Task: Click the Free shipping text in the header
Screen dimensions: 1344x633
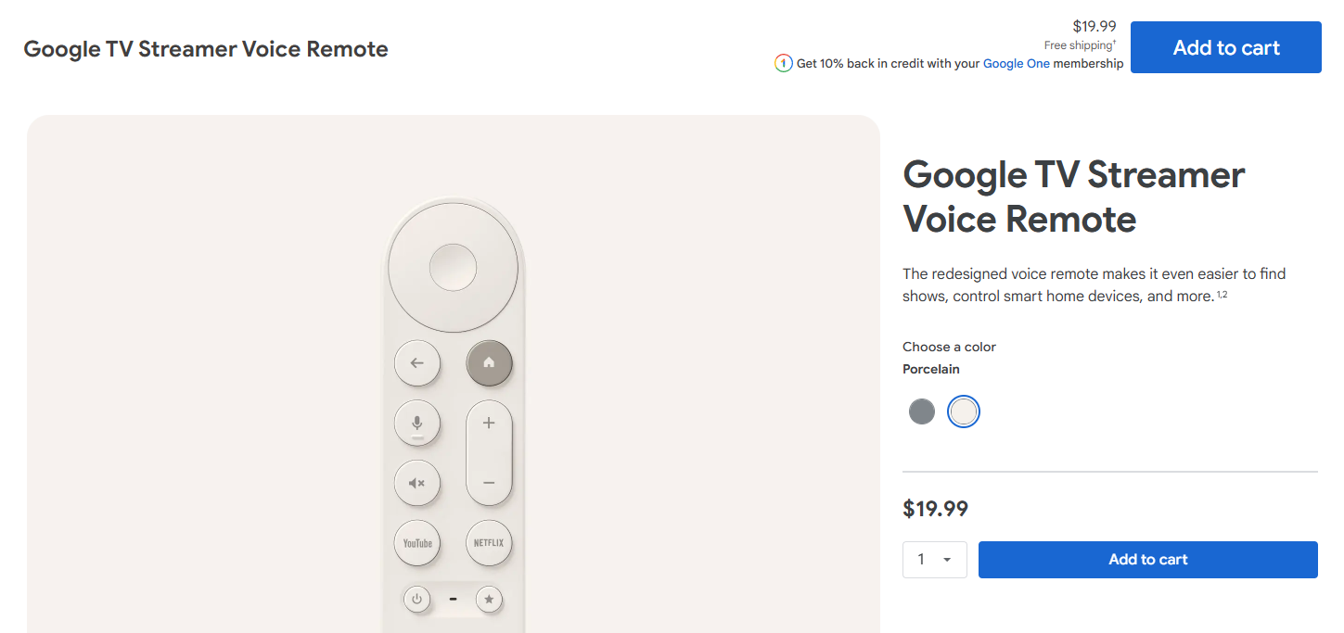Action: click(x=1078, y=45)
